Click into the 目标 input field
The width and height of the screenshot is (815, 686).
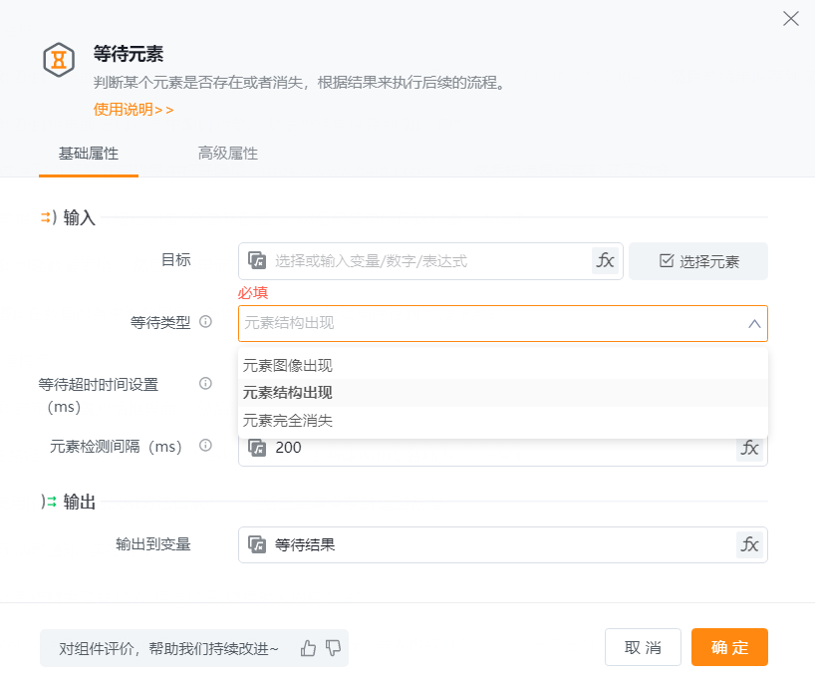pos(428,261)
